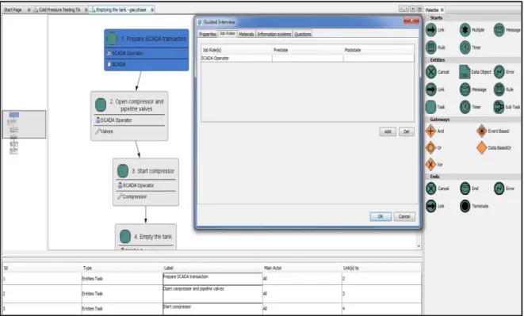Select the Xor gateway icon
This screenshot has height=316, width=524.
[430, 165]
